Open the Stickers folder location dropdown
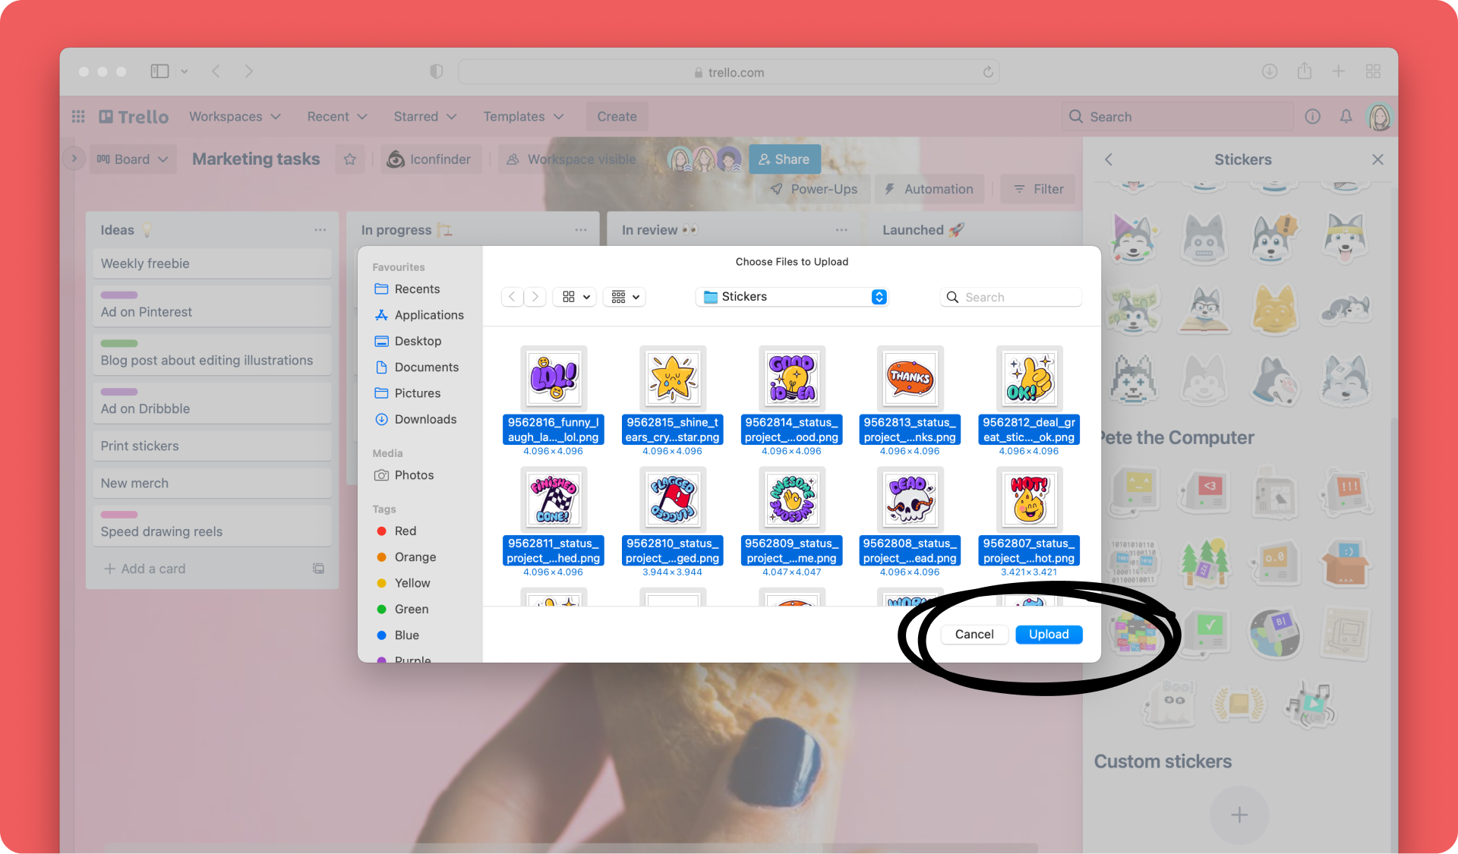Screen dimensions: 1458x854 [x=791, y=297]
